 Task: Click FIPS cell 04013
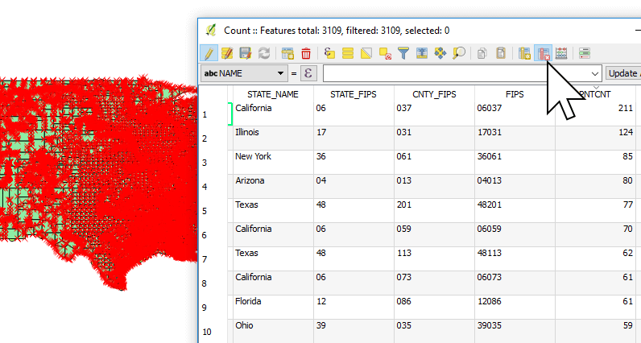(515, 187)
